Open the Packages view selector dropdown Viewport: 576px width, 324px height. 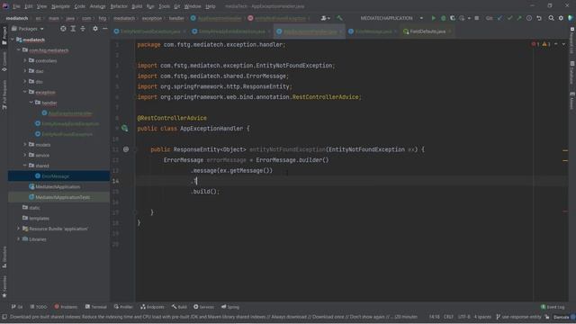pos(28,29)
